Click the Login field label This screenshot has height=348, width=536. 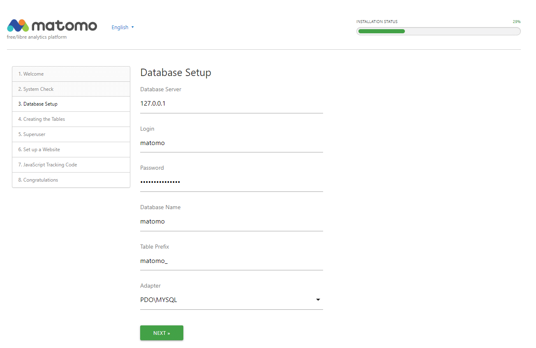(x=147, y=129)
